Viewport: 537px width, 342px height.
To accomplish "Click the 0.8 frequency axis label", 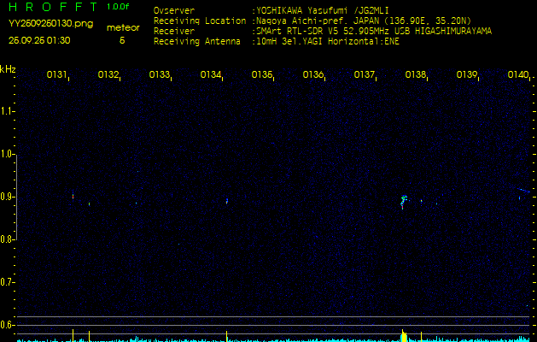I will (7, 239).
